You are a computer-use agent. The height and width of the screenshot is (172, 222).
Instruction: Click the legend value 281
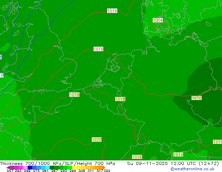[x=46, y=171]
